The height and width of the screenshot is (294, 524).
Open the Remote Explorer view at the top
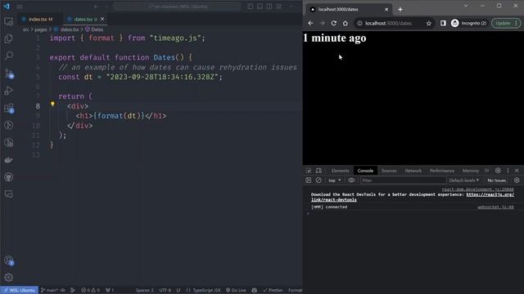coord(9,22)
